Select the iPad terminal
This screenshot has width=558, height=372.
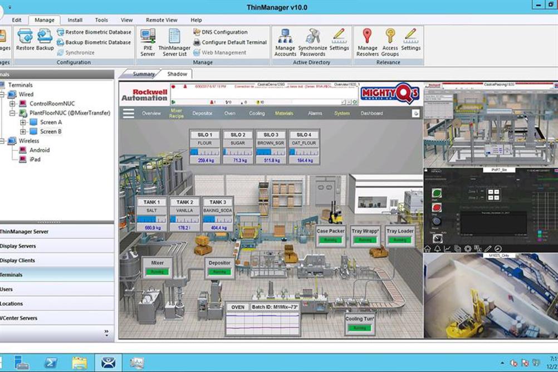35,159
